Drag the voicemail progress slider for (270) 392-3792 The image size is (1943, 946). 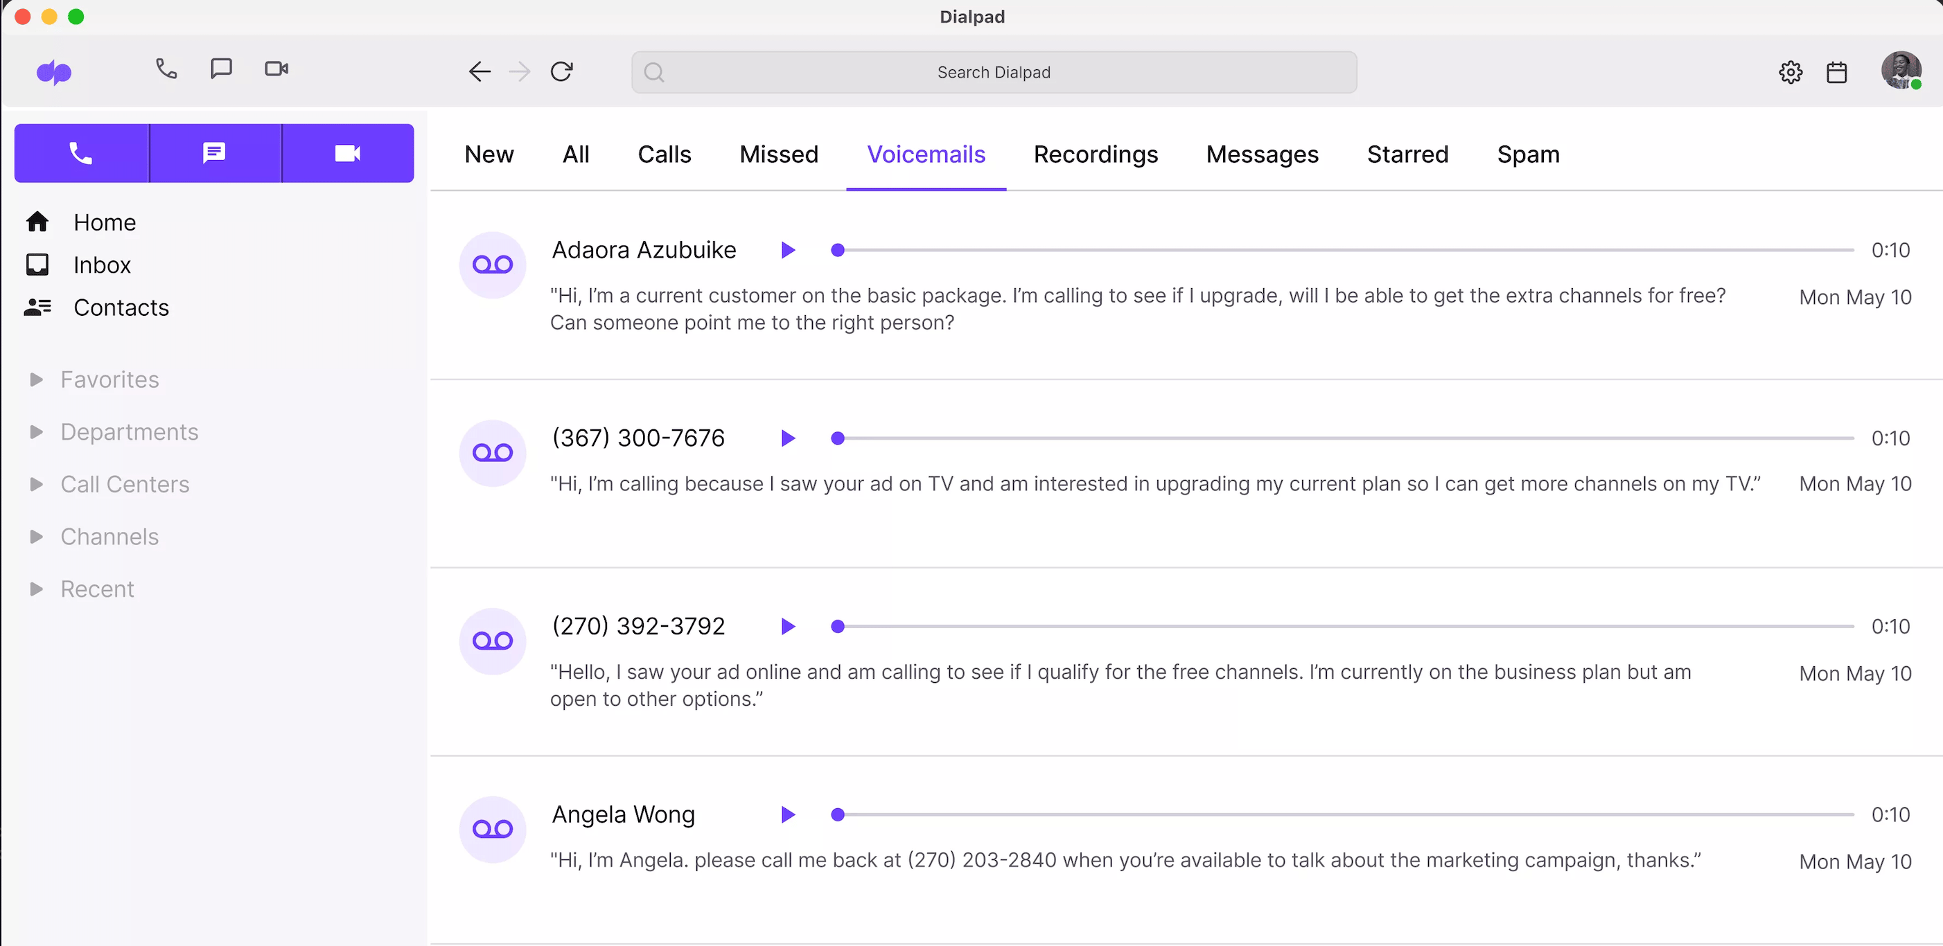point(838,625)
